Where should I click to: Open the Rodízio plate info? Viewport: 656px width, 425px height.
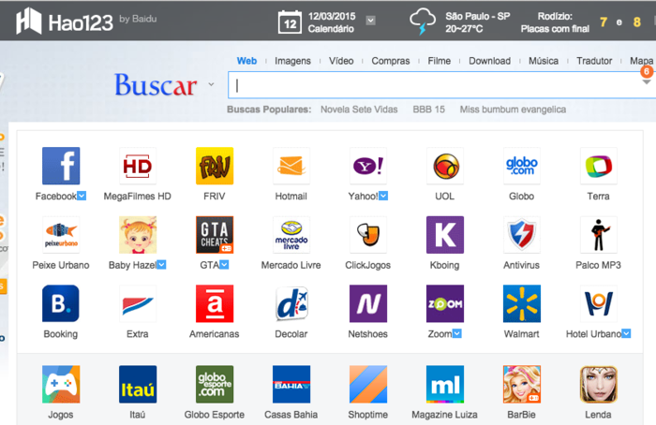click(555, 22)
